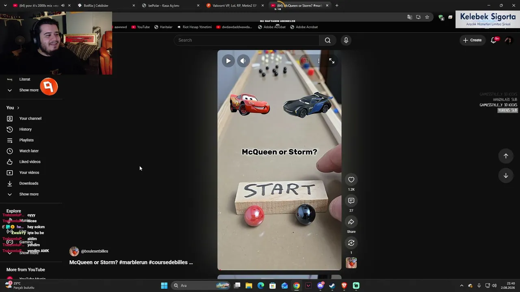520x292 pixels.
Task: Open @boulesetbilles channel
Action: click(x=95, y=251)
